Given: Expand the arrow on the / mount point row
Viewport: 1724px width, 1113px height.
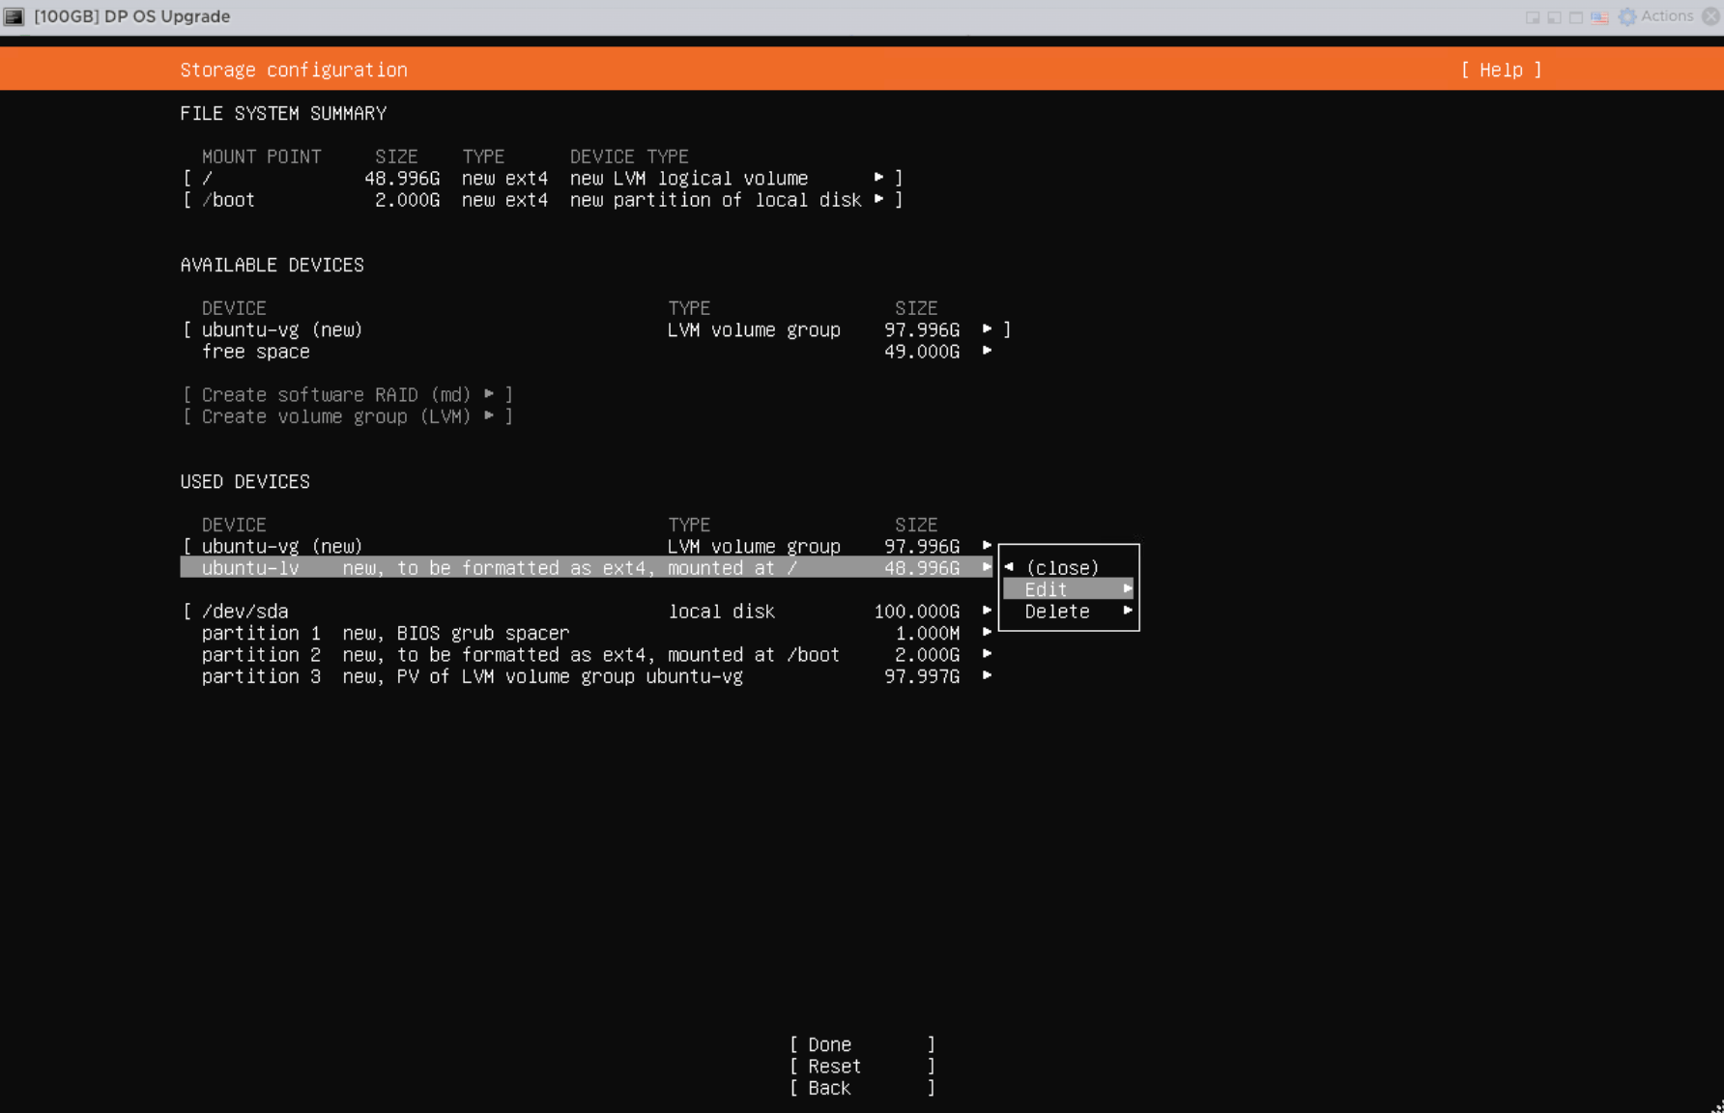Looking at the screenshot, I should tap(878, 178).
